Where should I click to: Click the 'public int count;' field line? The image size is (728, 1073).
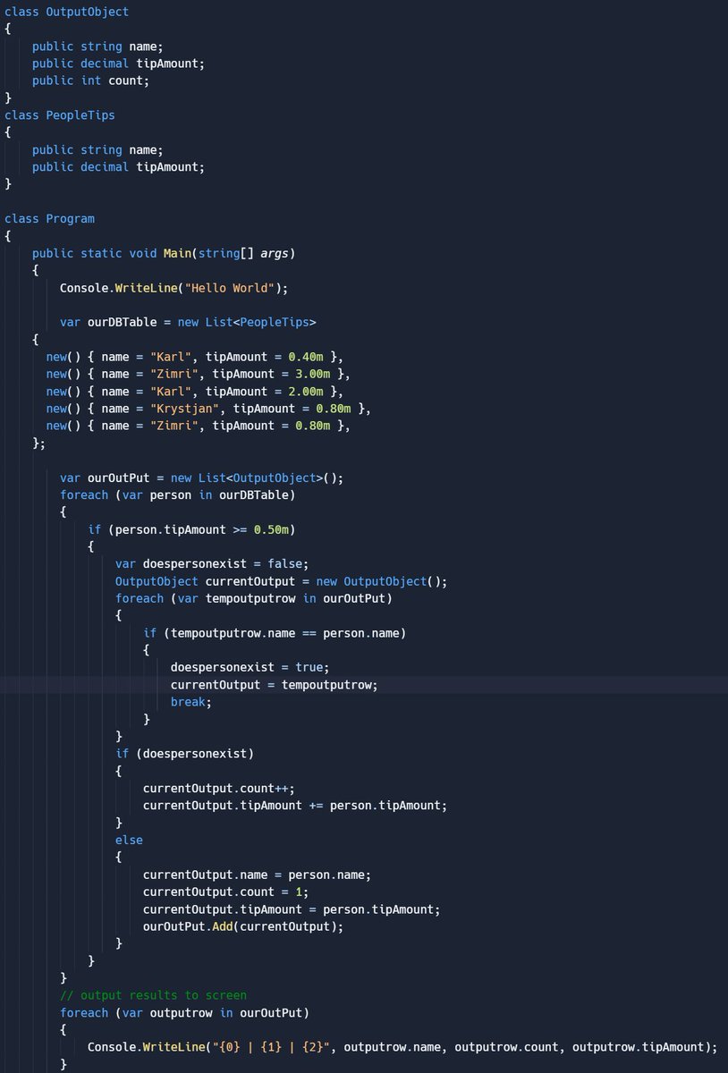pyautogui.click(x=90, y=80)
